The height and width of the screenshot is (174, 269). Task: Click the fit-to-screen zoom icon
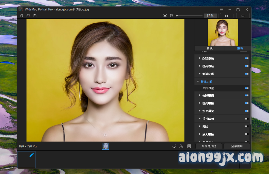tap(165, 16)
